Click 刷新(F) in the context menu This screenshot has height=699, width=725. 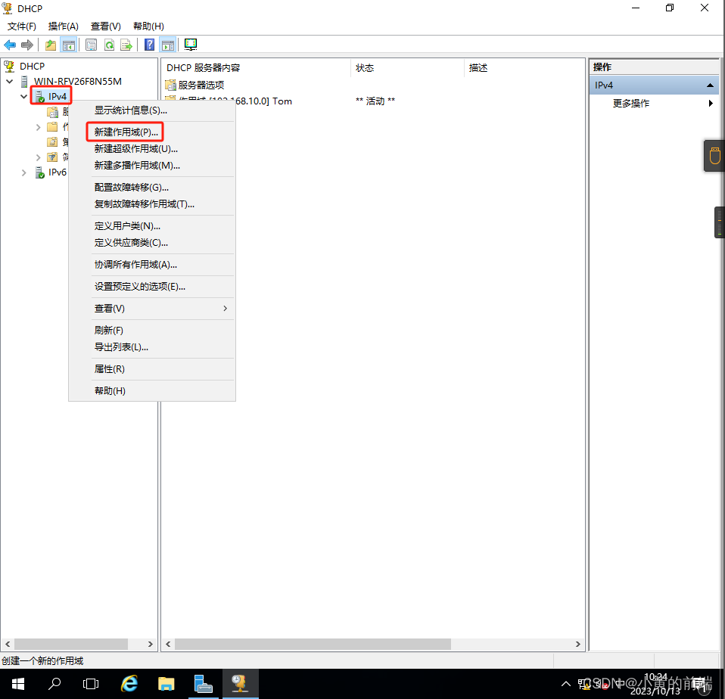[108, 330]
